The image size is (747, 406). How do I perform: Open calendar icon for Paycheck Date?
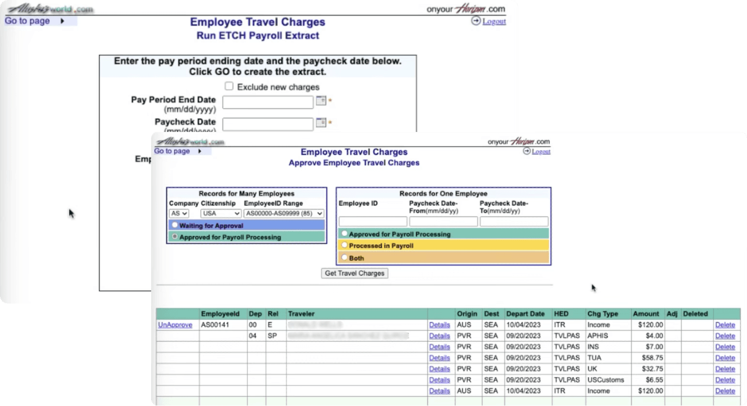pos(321,122)
